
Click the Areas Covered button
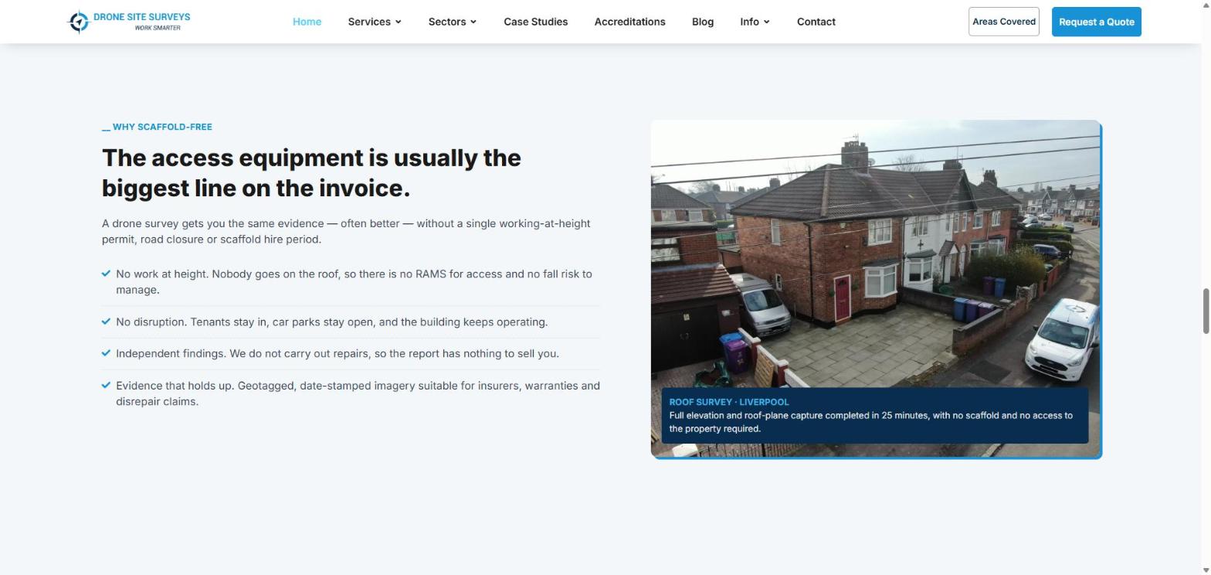[1003, 22]
